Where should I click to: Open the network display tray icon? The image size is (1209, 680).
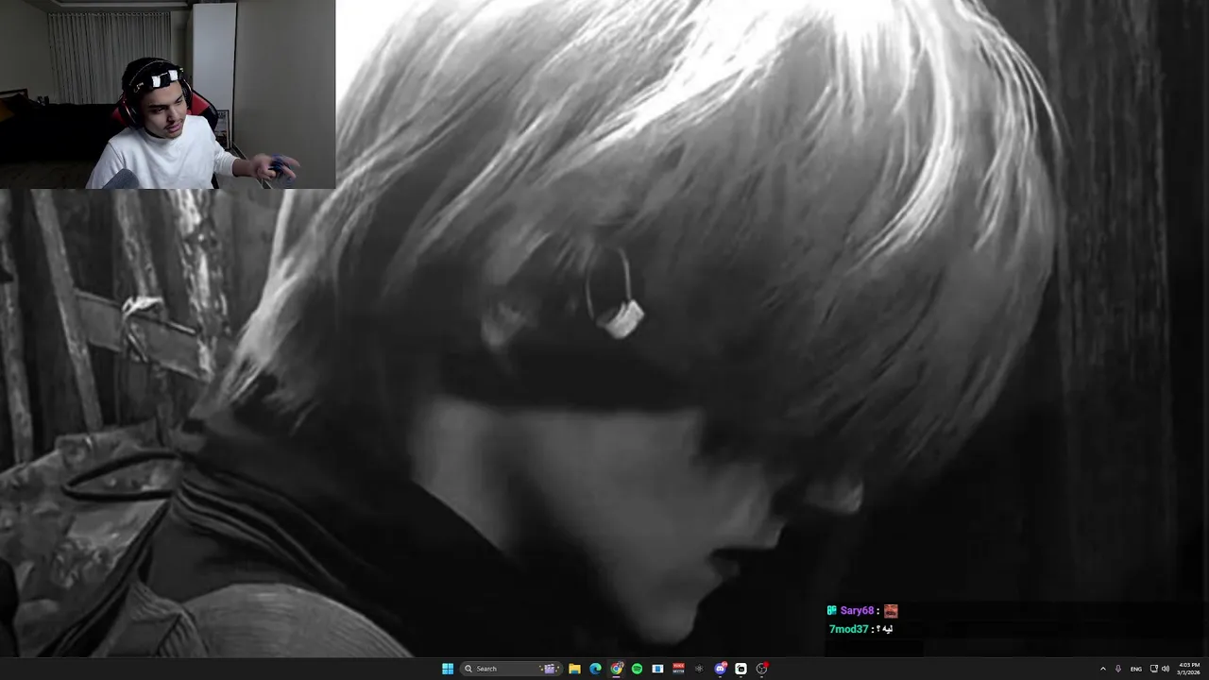(1154, 669)
